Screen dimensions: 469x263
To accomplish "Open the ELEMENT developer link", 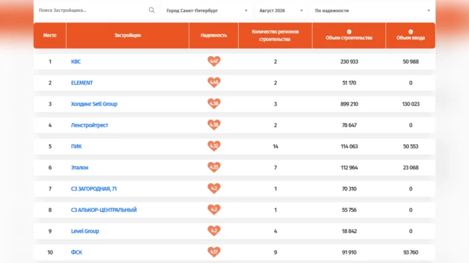I will [x=82, y=83].
